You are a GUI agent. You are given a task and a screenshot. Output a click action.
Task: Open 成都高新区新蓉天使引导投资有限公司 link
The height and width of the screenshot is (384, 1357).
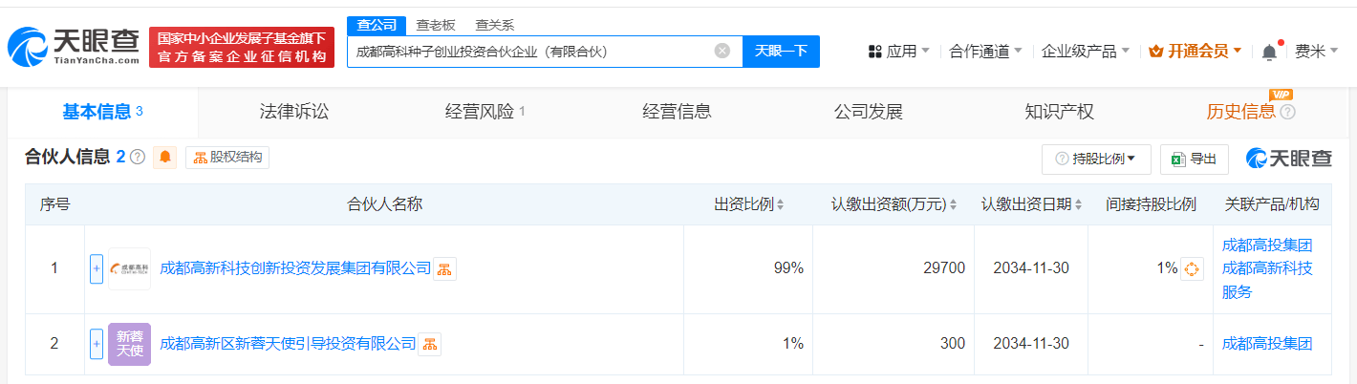pyautogui.click(x=288, y=344)
